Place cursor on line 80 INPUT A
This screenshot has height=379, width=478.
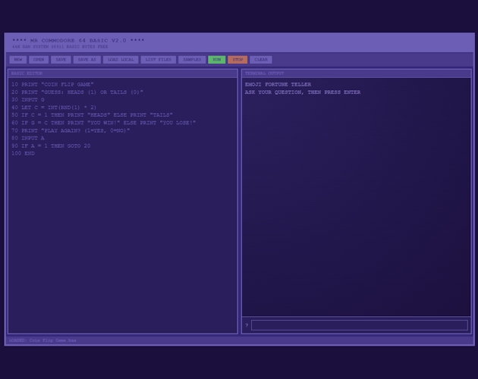(28, 138)
